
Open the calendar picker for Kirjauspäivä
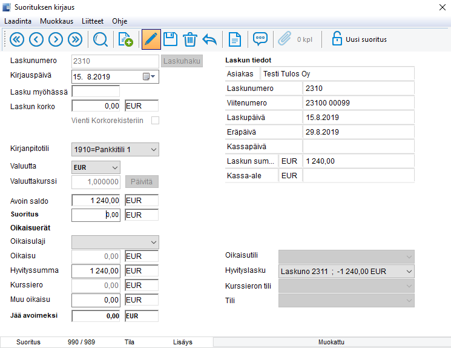coord(150,76)
